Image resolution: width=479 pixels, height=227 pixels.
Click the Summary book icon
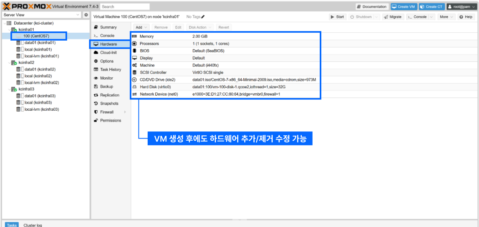[x=96, y=27]
